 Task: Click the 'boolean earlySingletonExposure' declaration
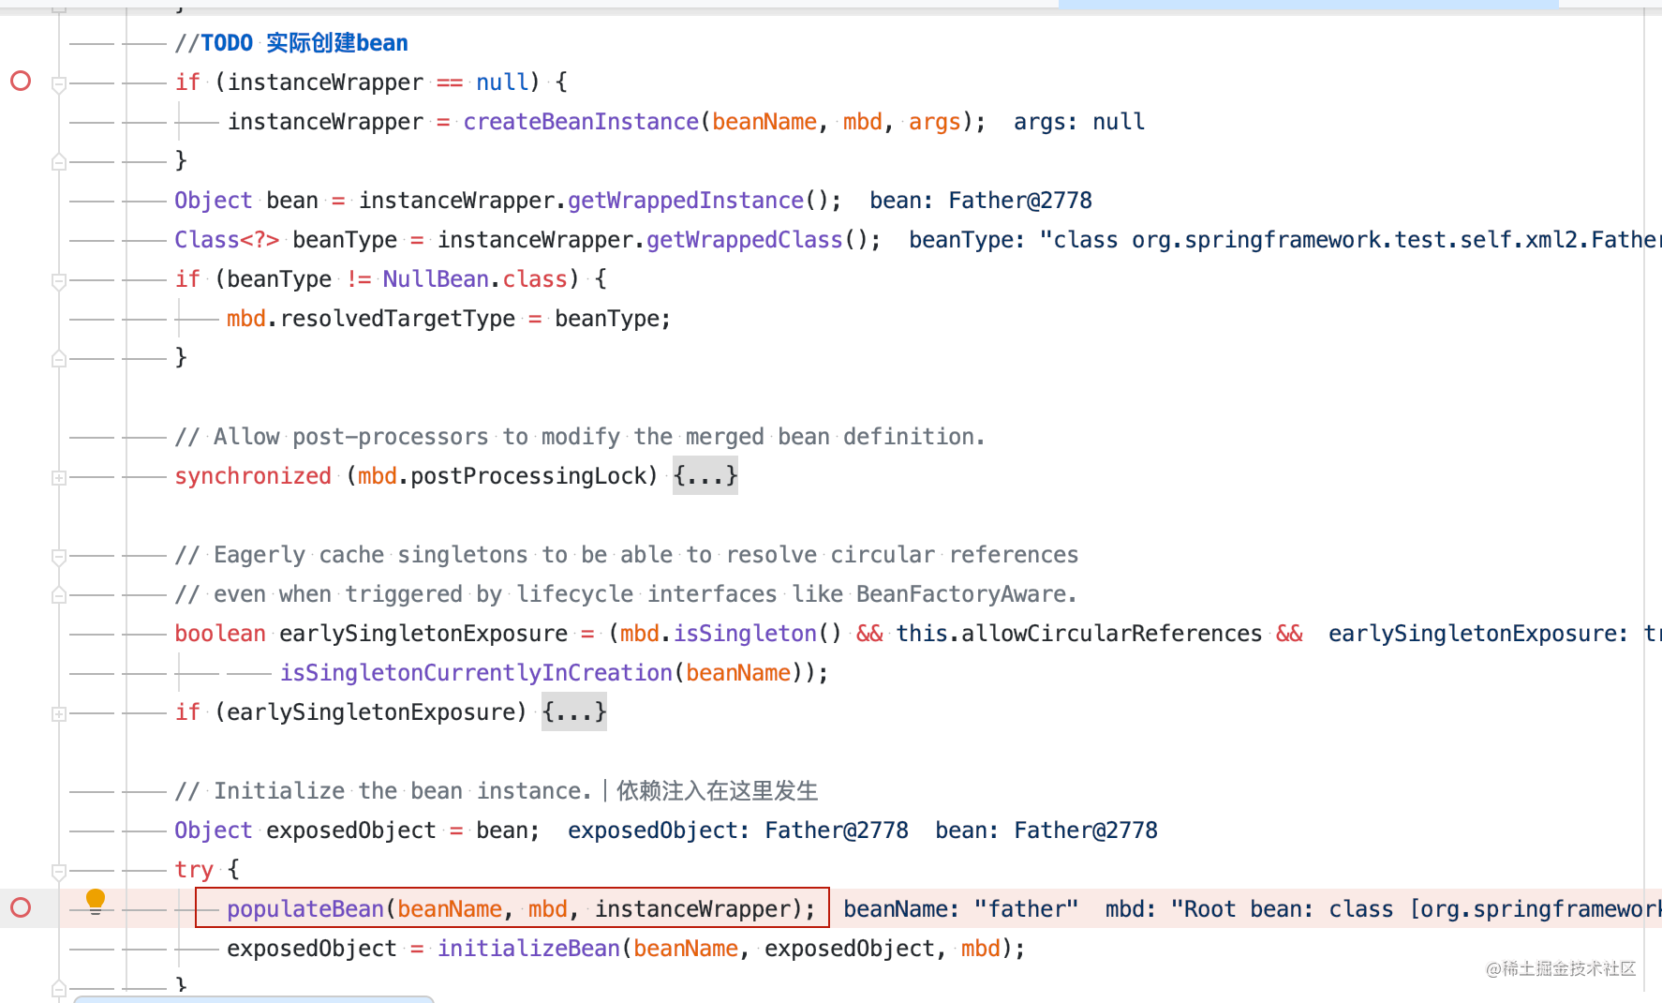tap(371, 634)
